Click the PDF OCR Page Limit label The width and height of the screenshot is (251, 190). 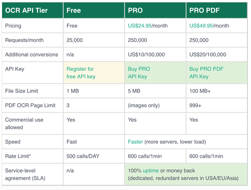click(x=30, y=105)
